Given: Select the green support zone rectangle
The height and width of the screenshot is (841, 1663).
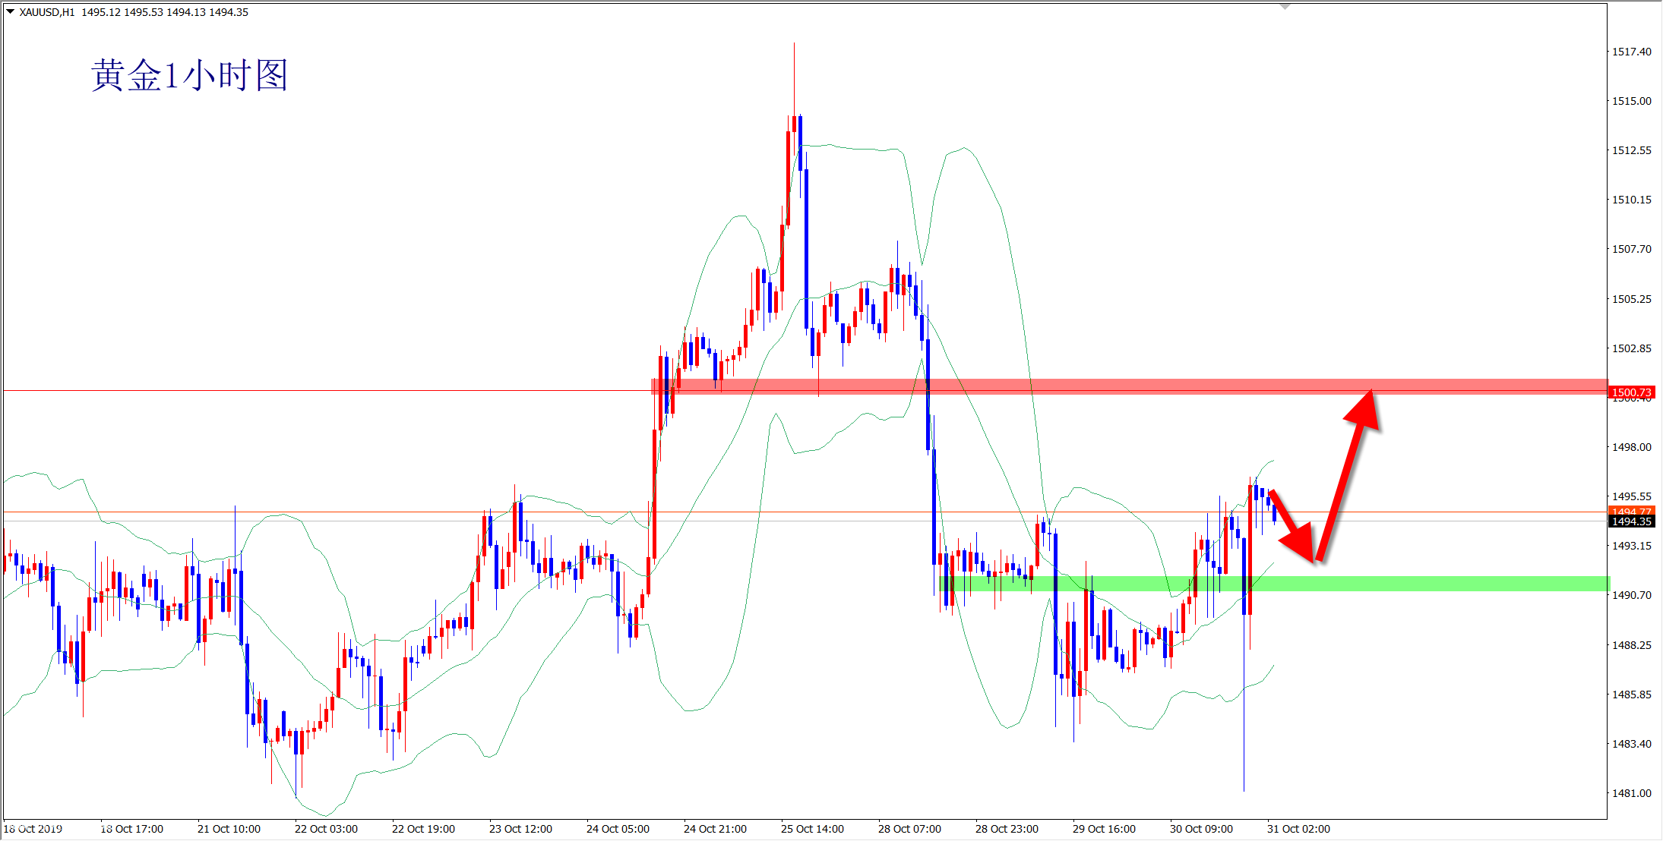Looking at the screenshot, I should click(1443, 584).
